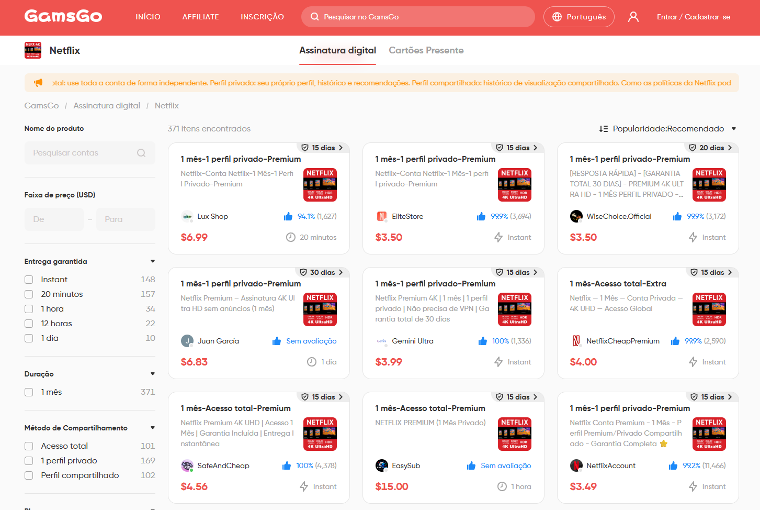Click the De minimum price field
Image resolution: width=760 pixels, height=510 pixels.
pos(54,219)
